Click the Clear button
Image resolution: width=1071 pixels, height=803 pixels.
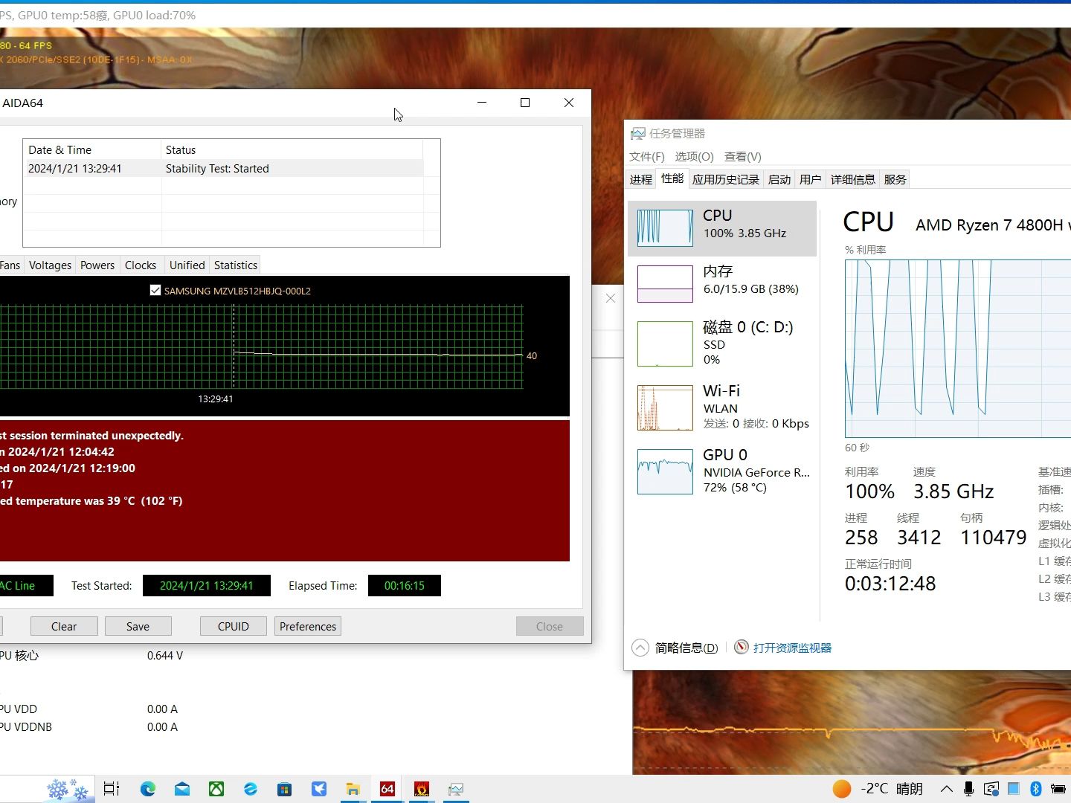[64, 626]
